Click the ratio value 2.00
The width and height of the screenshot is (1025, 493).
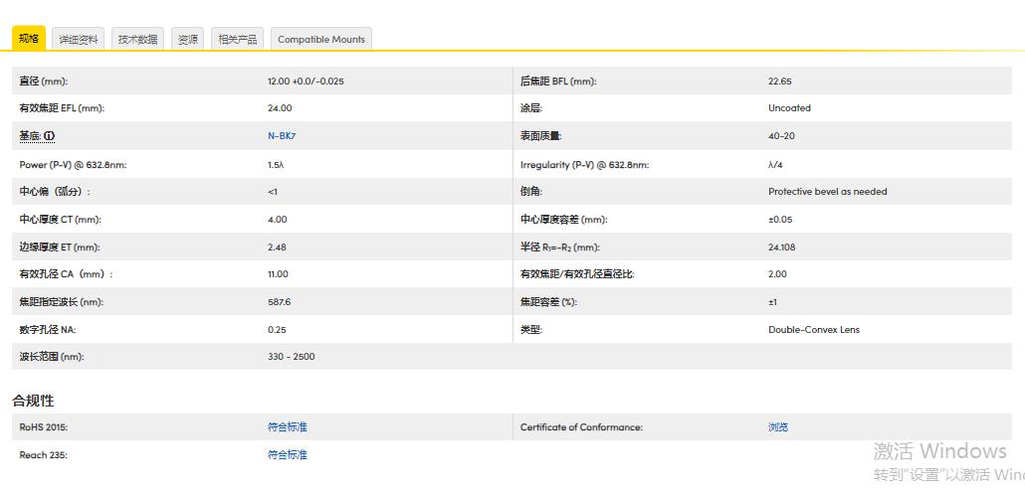point(778,274)
